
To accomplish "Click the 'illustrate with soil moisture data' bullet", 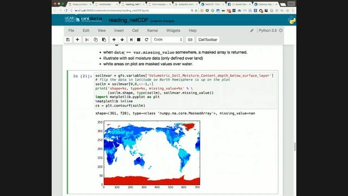I will coord(153,58).
